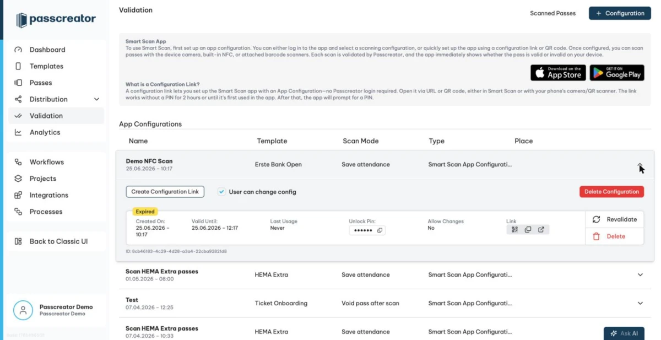The image size is (661, 340).
Task: Show the configuration link QR code
Action: (514, 230)
